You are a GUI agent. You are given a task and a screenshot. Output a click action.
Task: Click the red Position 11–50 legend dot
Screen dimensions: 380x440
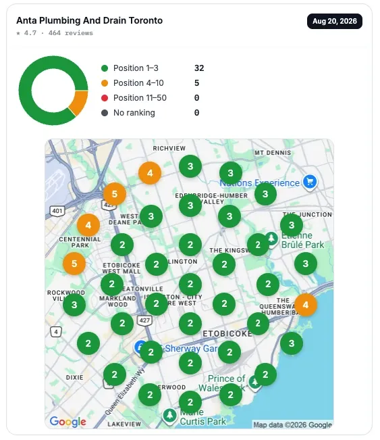tap(105, 98)
